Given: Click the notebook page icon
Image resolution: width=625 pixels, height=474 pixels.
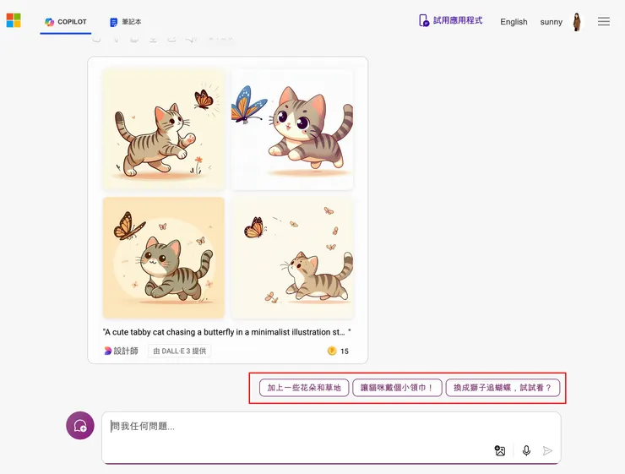Looking at the screenshot, I should tap(114, 22).
